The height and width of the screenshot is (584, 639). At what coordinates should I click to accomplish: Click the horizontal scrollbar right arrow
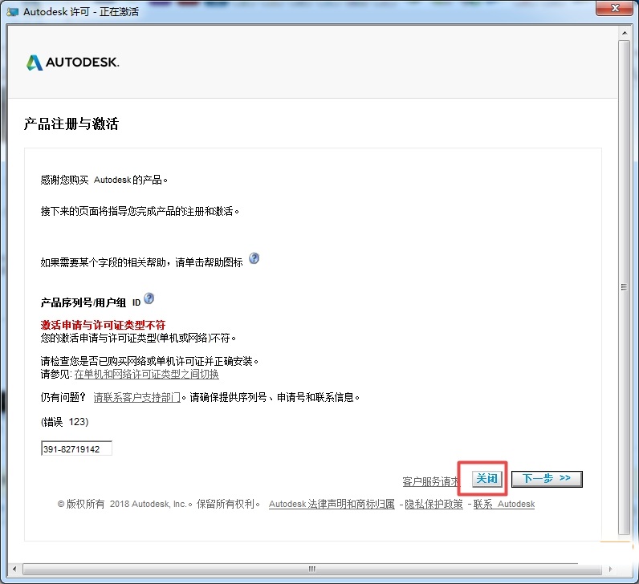pos(610,569)
